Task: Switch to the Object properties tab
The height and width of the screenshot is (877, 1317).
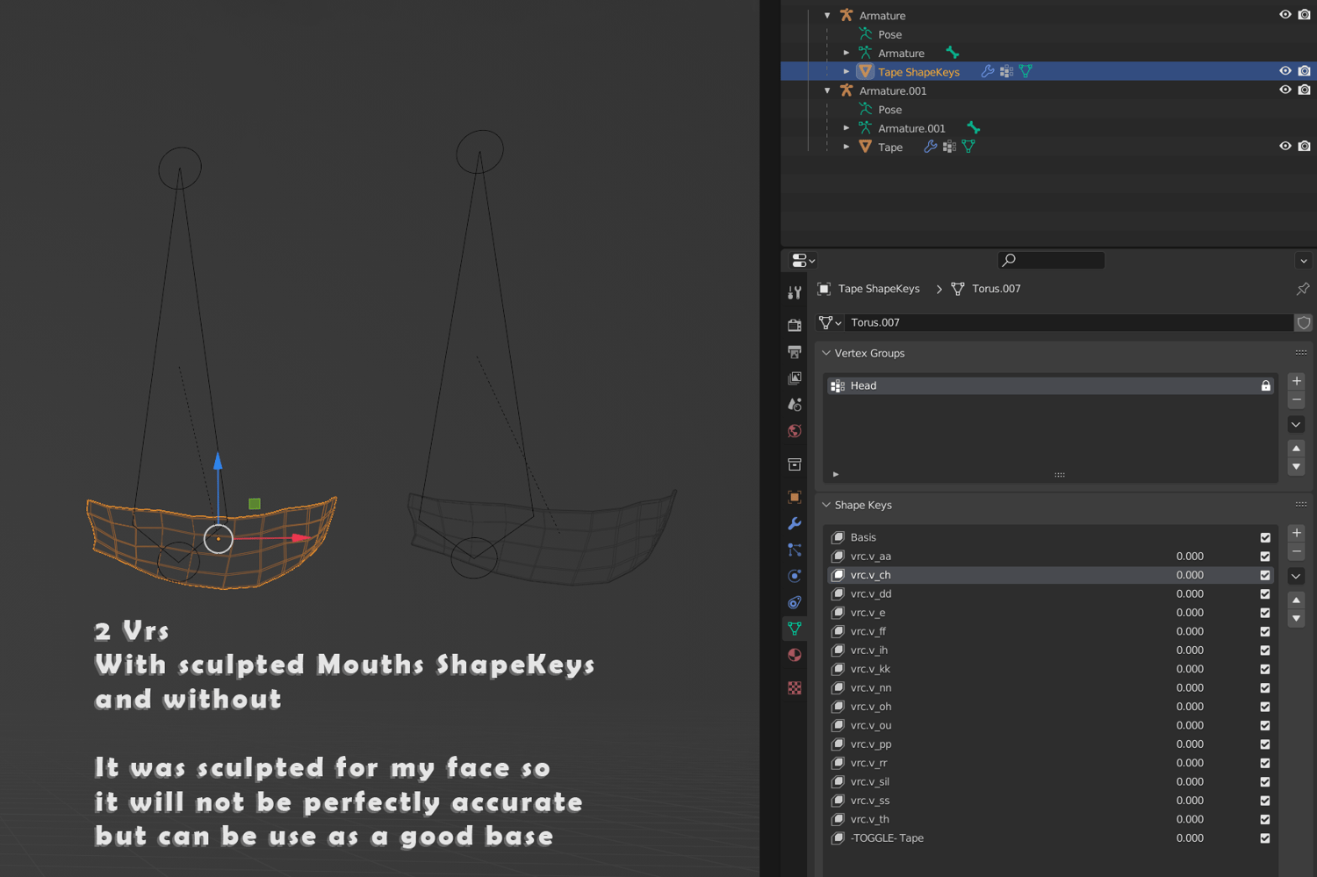Action: coord(795,497)
